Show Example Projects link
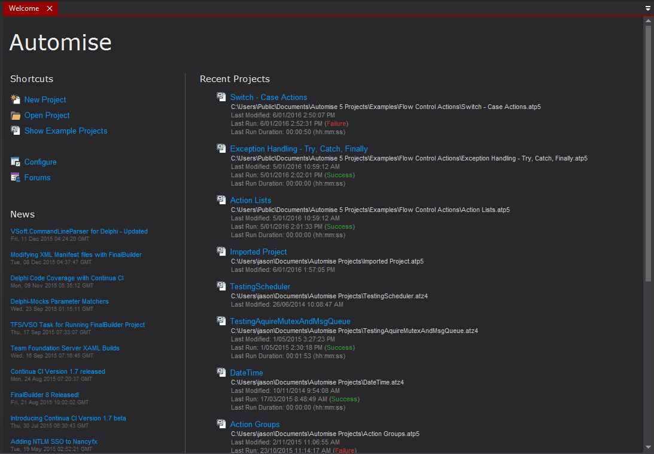 [x=66, y=131]
